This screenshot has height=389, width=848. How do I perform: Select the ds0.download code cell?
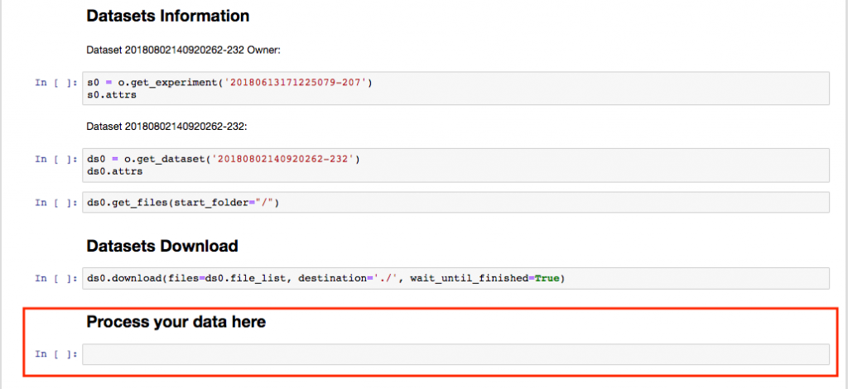455,279
